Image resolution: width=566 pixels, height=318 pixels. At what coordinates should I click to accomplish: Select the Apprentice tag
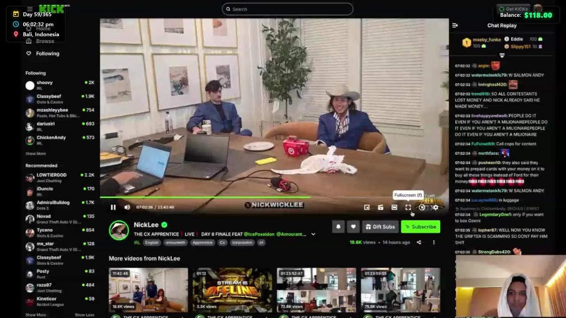[203, 242]
